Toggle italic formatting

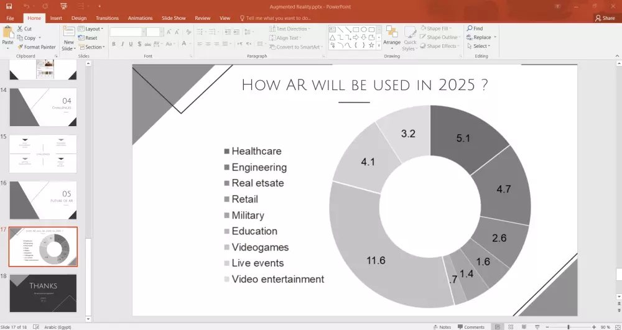point(122,44)
